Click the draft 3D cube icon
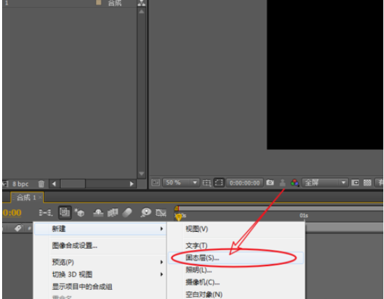 tap(80, 212)
